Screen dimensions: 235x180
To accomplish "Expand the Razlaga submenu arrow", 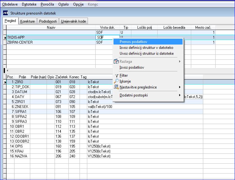I will [179, 62].
